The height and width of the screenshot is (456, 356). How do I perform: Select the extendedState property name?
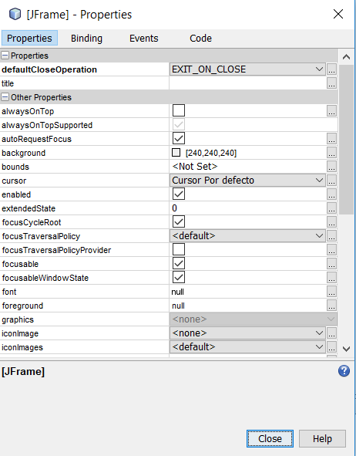pos(29,208)
